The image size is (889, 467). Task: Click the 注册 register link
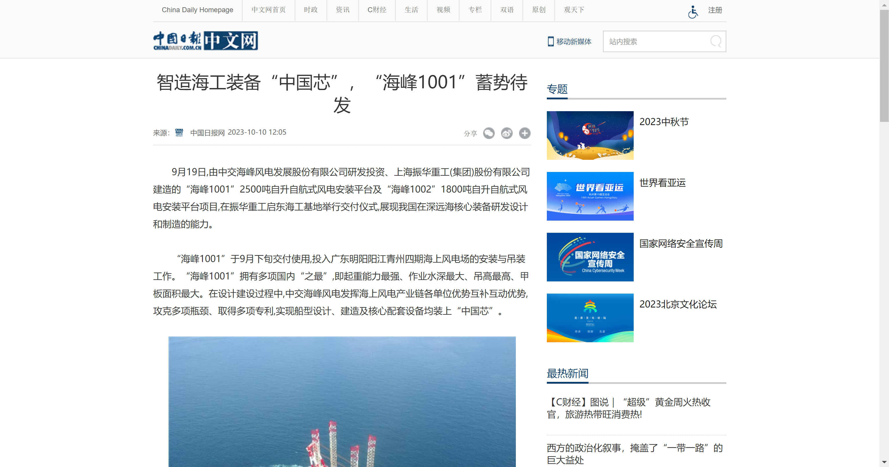[715, 10]
